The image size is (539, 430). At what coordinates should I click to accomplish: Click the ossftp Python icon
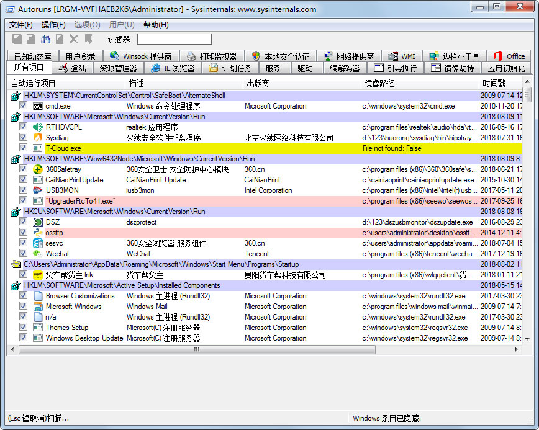click(38, 233)
